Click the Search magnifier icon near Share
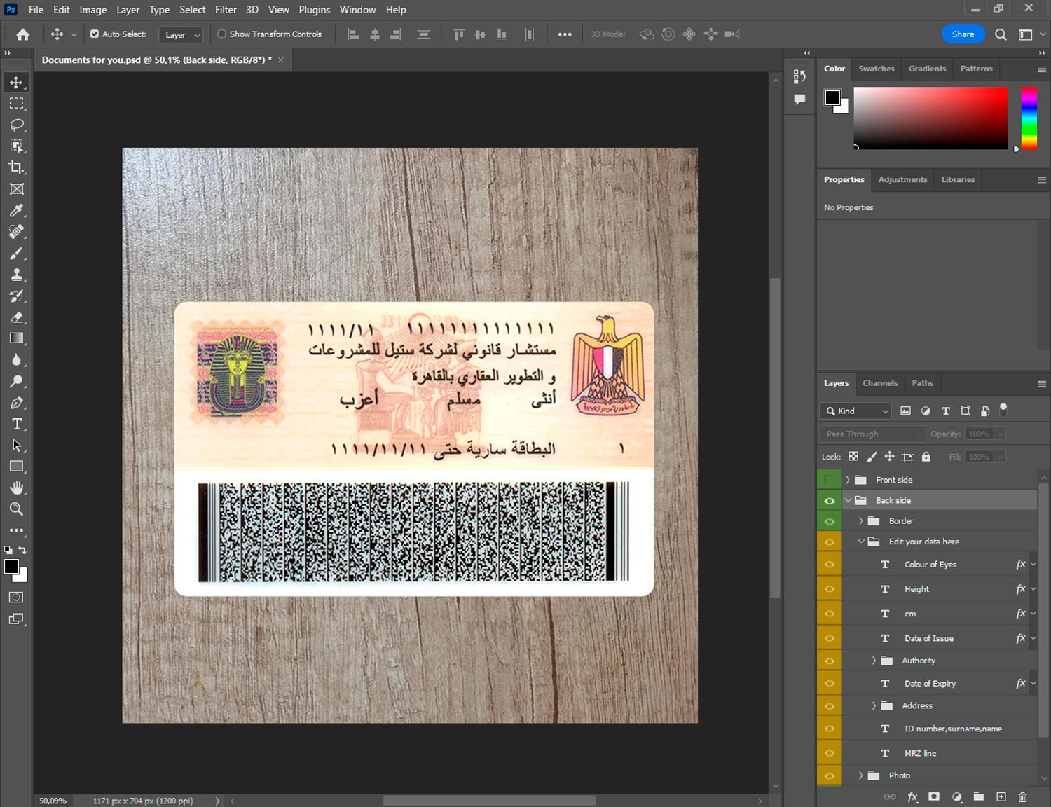 point(1001,34)
